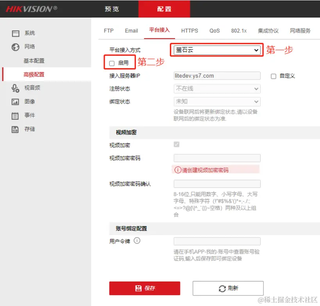This screenshot has width=320, height=306.
Task: Open 视音频 settings in sidebar
Action: pyautogui.click(x=32, y=88)
